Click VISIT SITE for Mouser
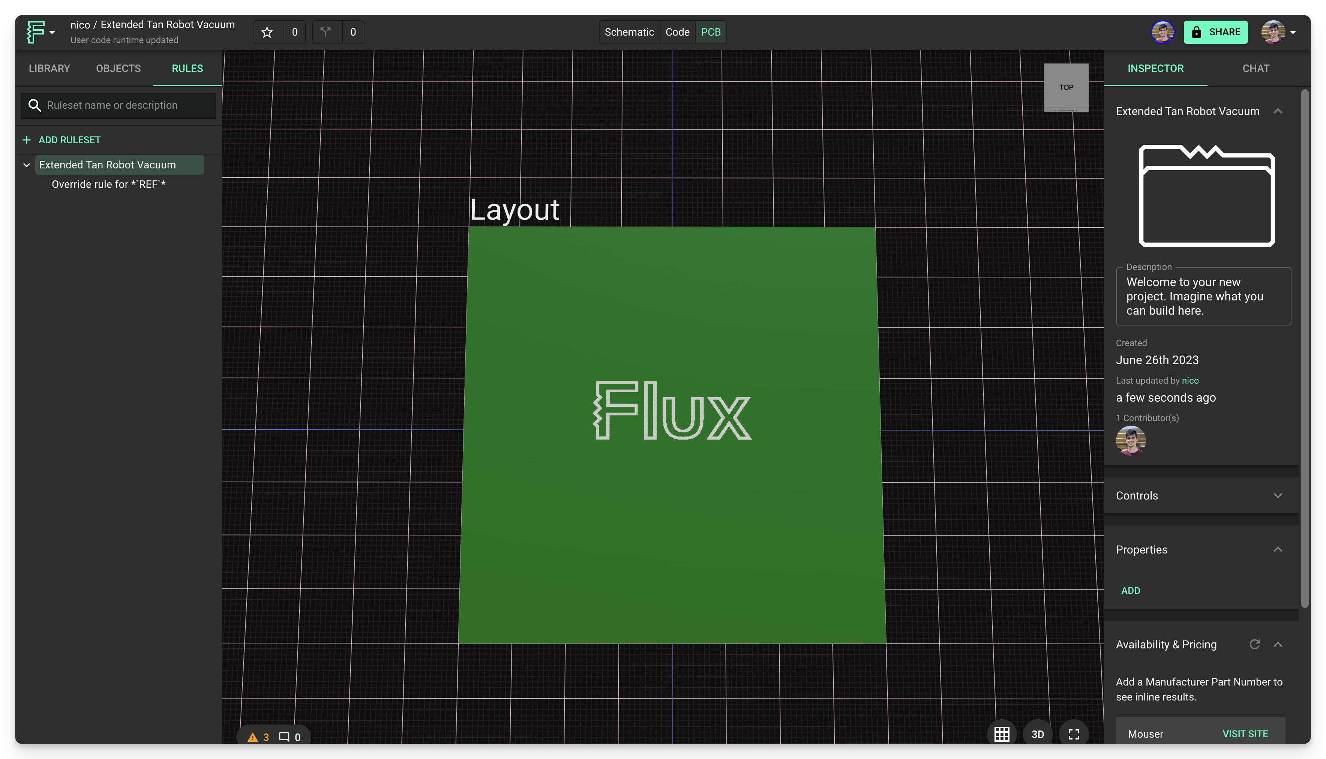Image resolution: width=1326 pixels, height=759 pixels. (x=1245, y=733)
